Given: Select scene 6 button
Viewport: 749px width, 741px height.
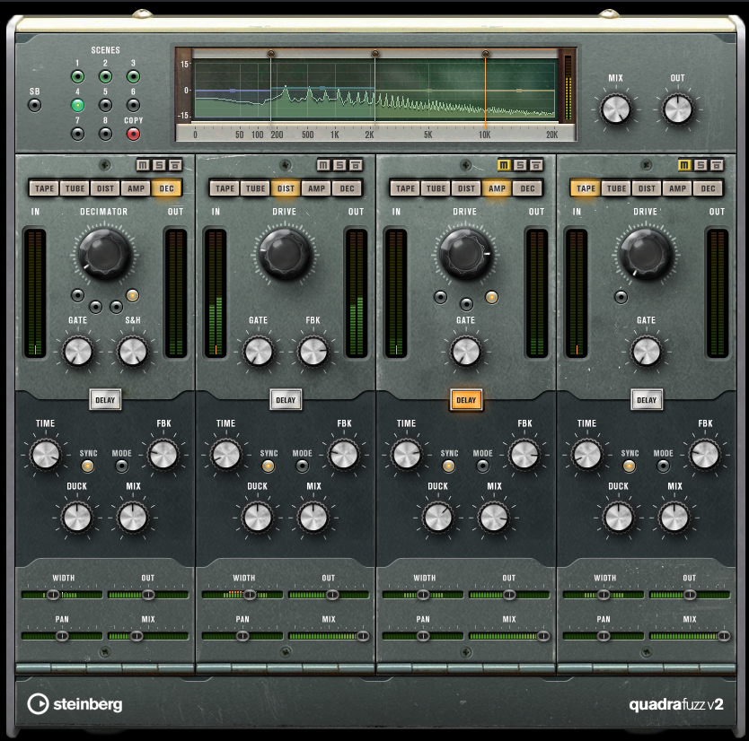Looking at the screenshot, I should (133, 105).
